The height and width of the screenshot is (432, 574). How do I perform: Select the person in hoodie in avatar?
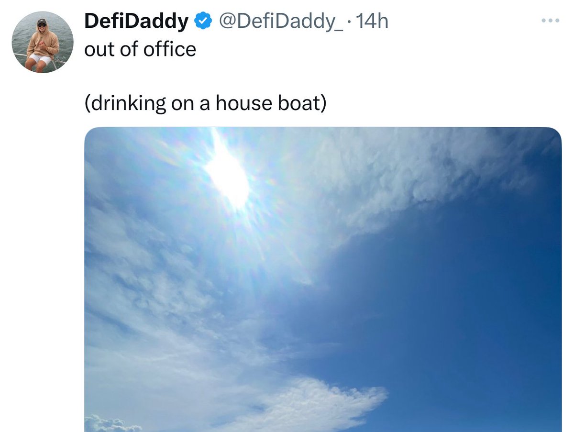(43, 45)
